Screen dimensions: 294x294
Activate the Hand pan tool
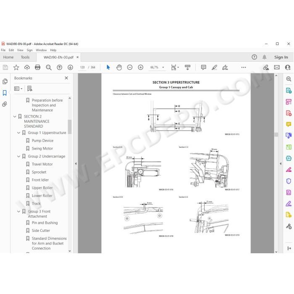(x=119, y=67)
